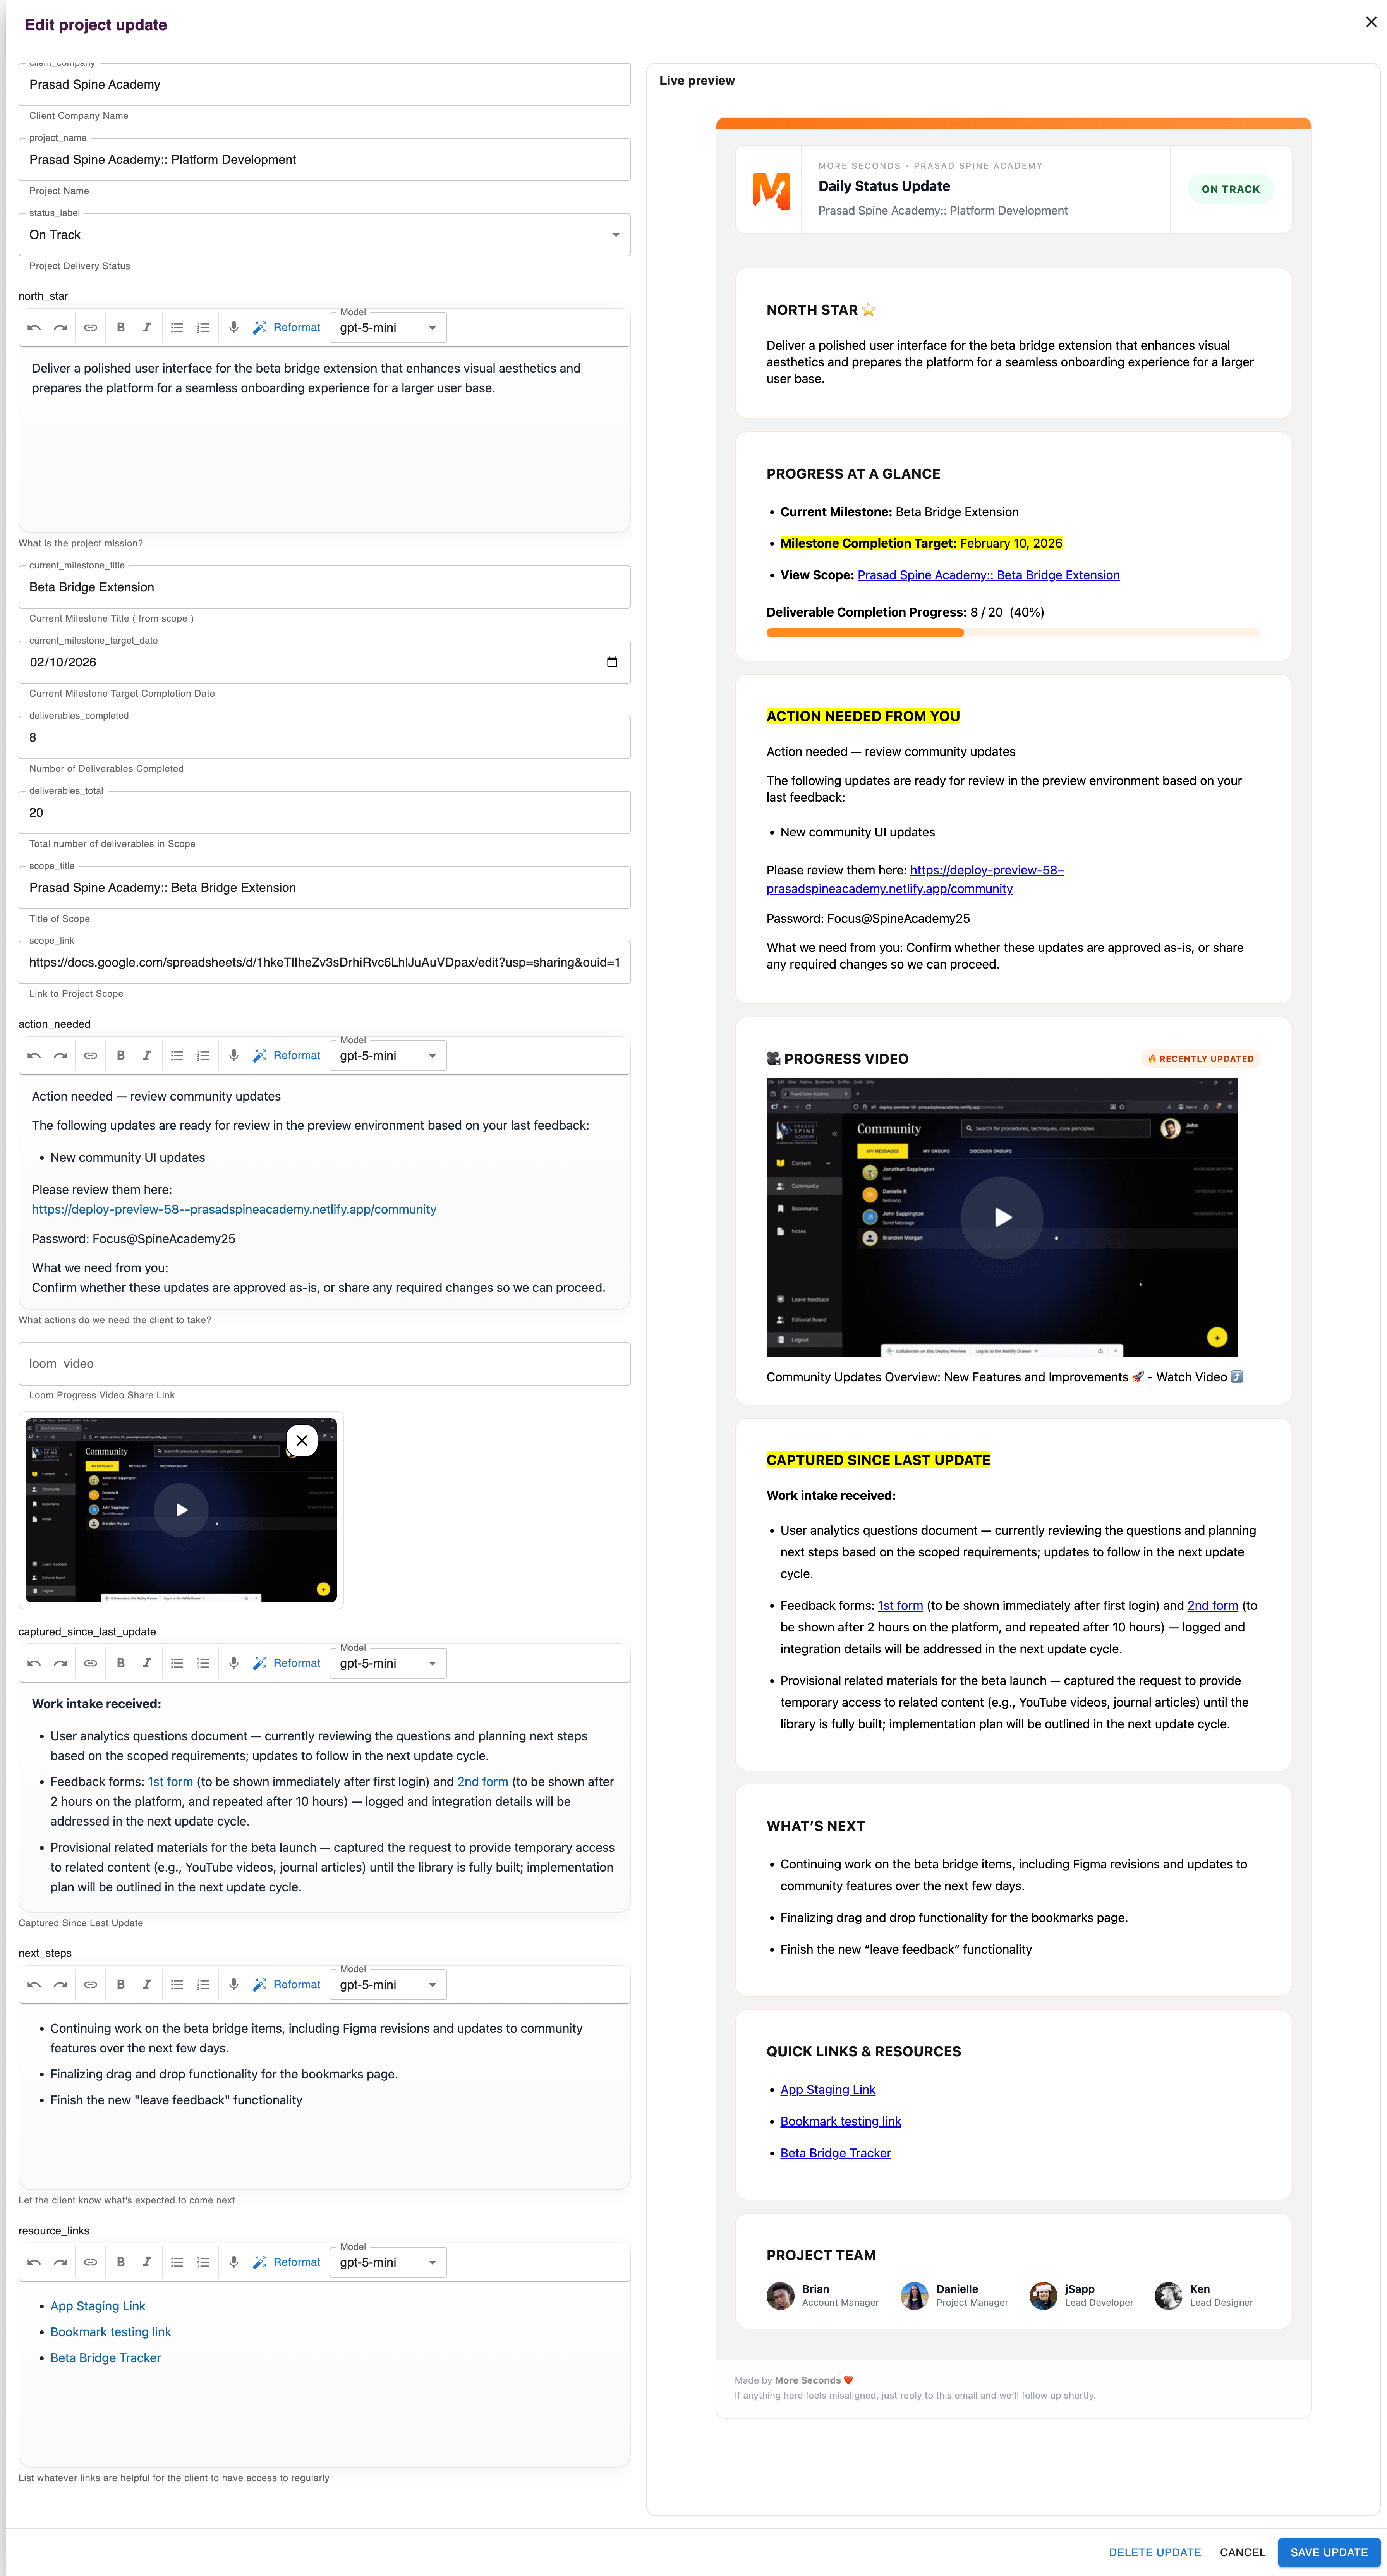The width and height of the screenshot is (1387, 2576).
Task: Click redo icon in resource_links toolbar
Action: 61,2262
